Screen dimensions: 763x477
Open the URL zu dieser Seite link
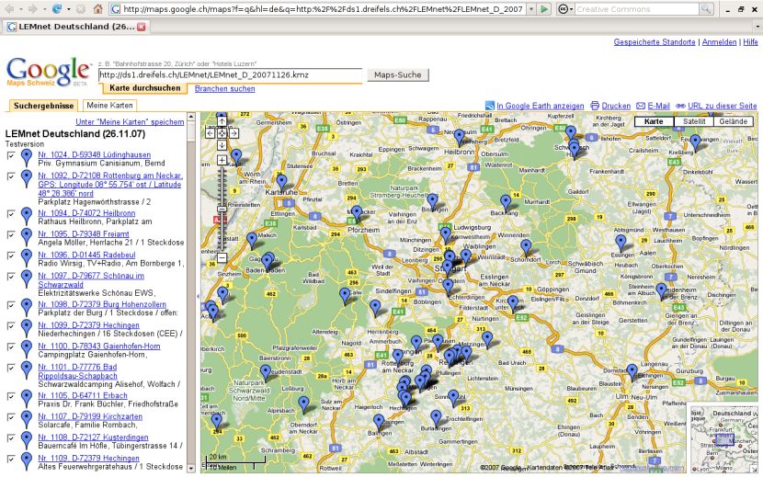pos(723,106)
